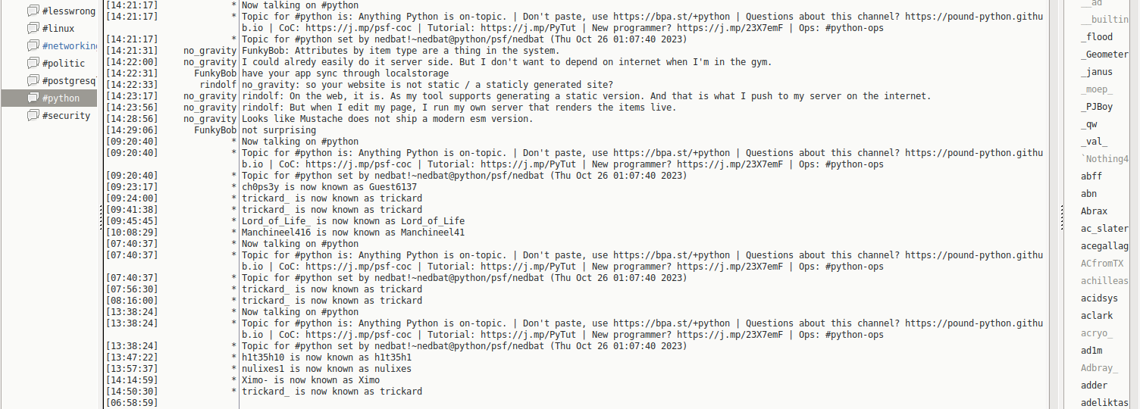The image size is (1140, 409).
Task: Select user adder in the user list
Action: click(x=1094, y=386)
